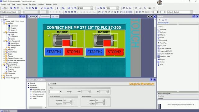Click the Paste icon in toolbar
Viewport: 199px width, 112px height.
(36, 8)
